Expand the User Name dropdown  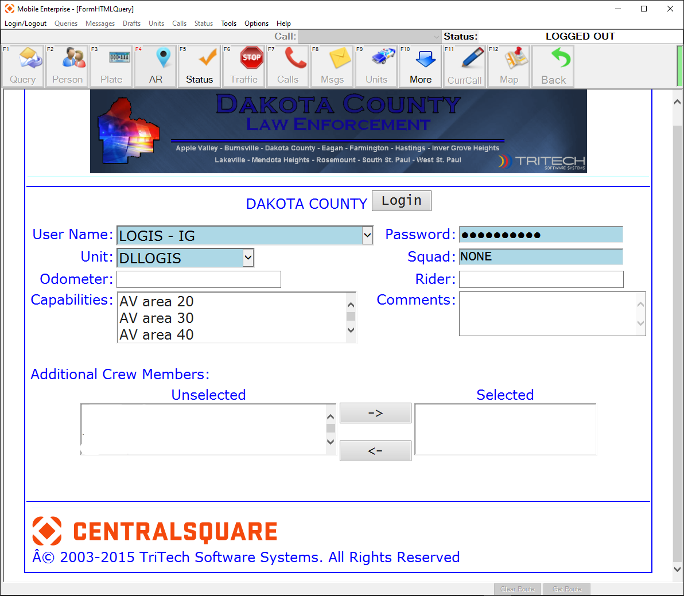[x=367, y=235]
